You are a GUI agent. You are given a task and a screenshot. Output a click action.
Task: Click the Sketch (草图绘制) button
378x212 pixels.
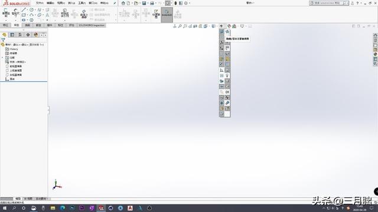(x=6, y=13)
